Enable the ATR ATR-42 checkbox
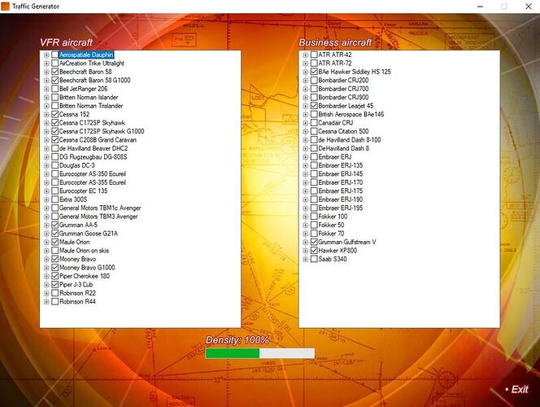Viewport: 540px width, 407px height. (314, 55)
